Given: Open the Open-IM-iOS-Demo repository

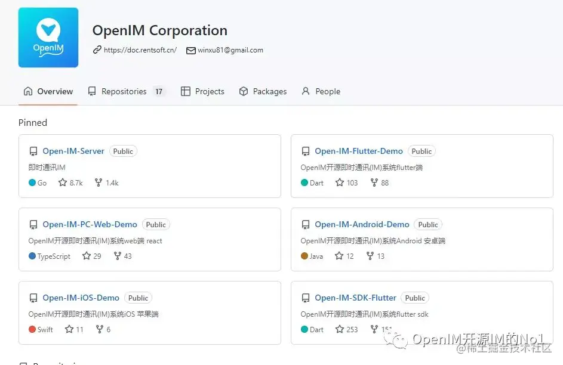Looking at the screenshot, I should click(x=81, y=298).
